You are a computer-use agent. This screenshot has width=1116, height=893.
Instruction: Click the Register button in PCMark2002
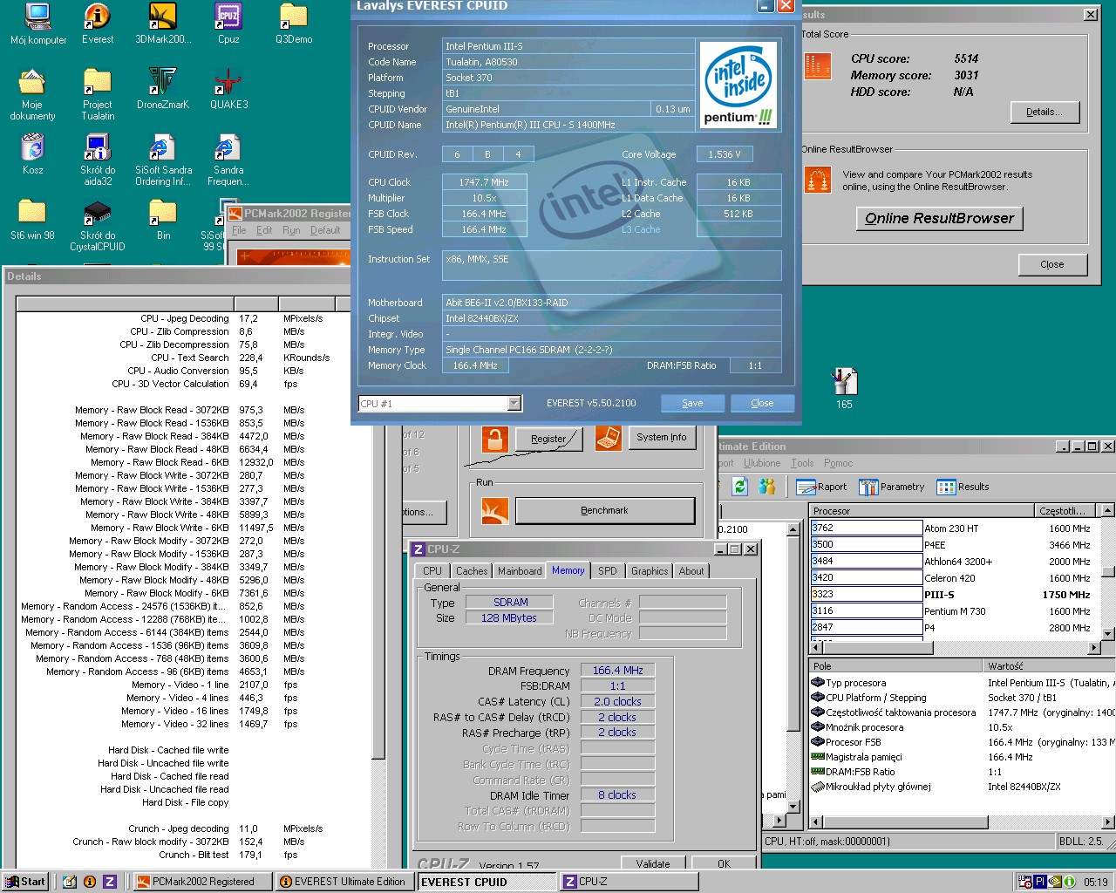(x=548, y=439)
